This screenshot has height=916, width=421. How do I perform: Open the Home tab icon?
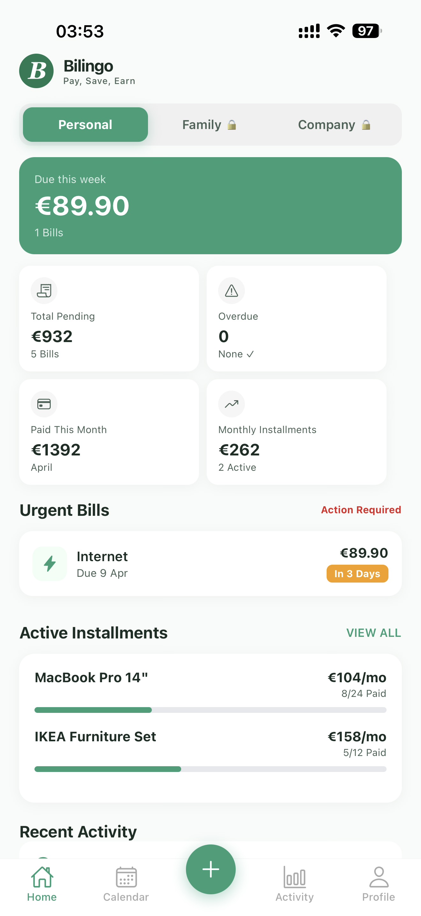(x=42, y=877)
